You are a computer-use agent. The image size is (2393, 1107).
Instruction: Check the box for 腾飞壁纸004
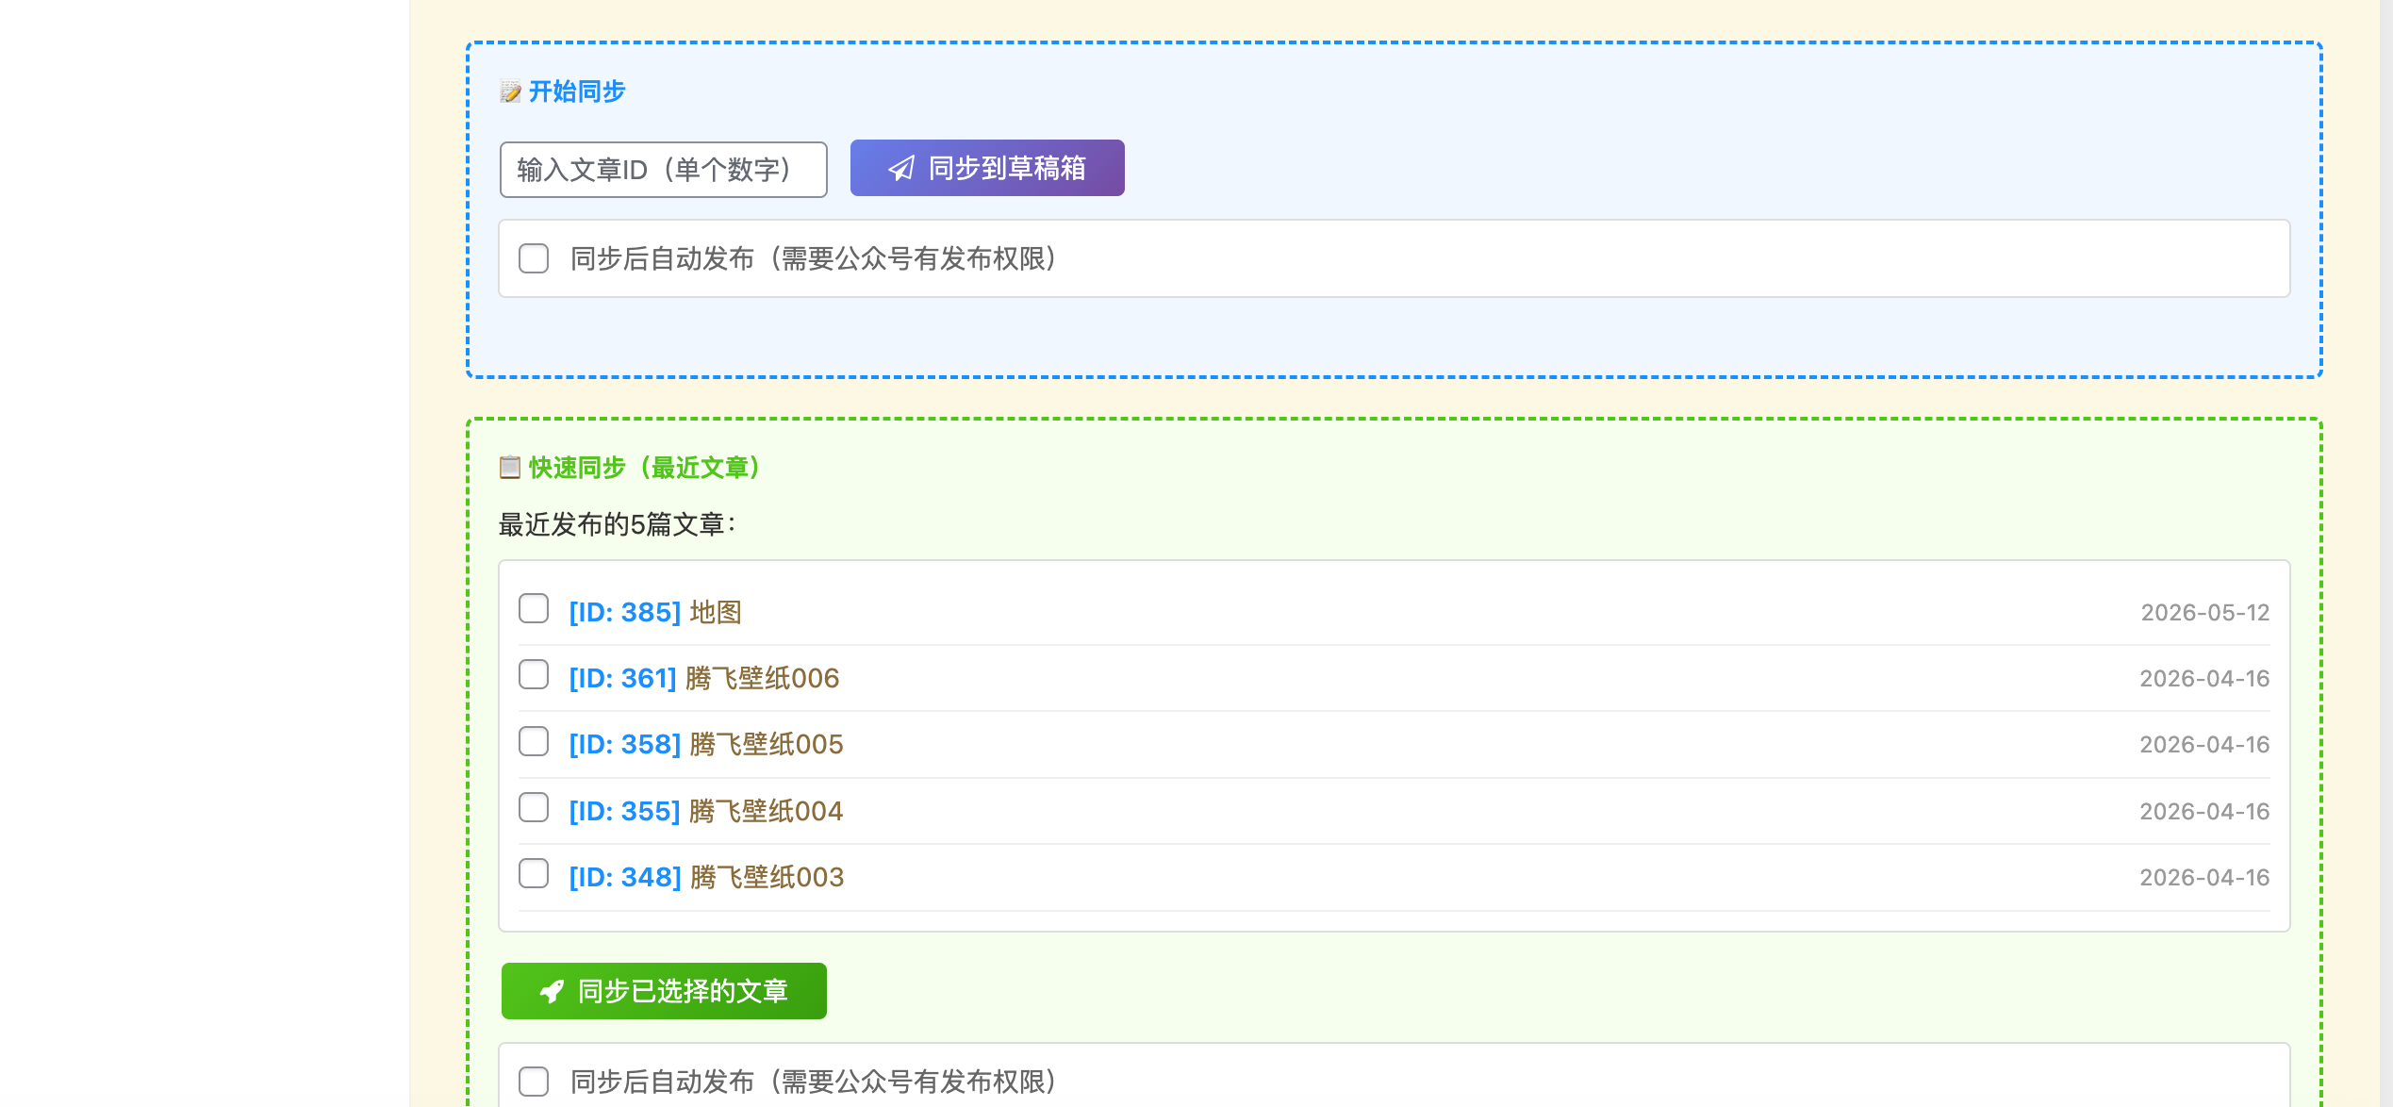(x=534, y=808)
